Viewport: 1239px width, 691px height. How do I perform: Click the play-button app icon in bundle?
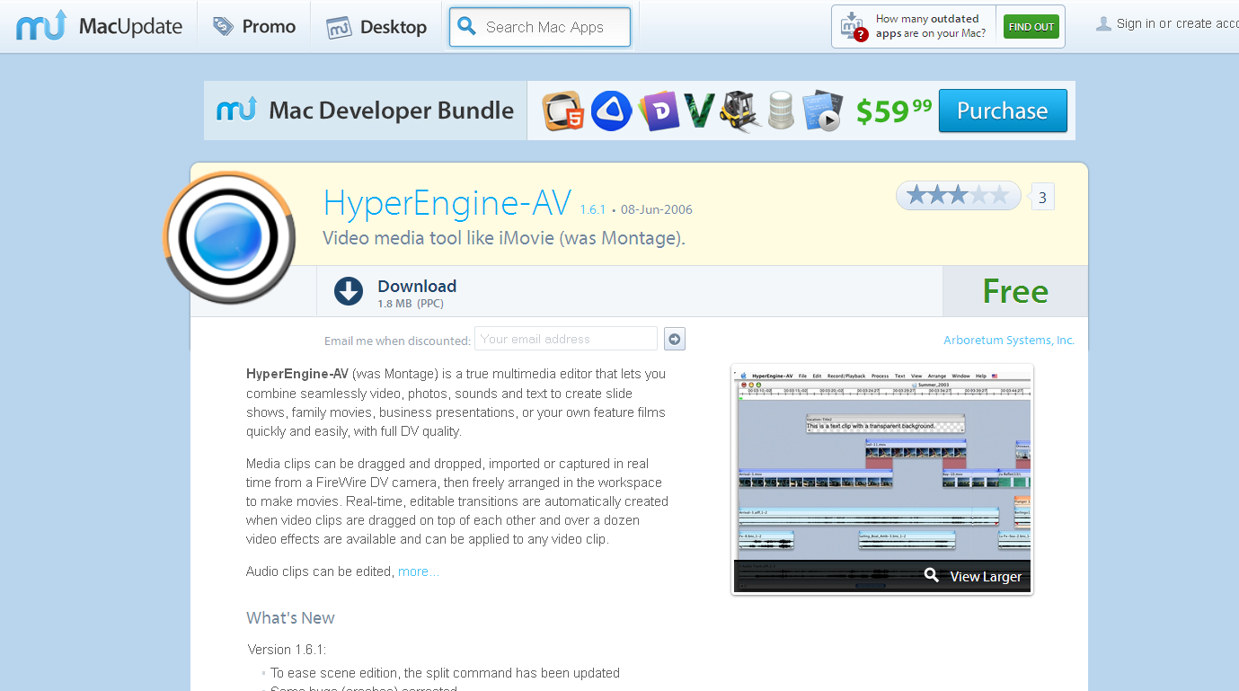(x=822, y=111)
